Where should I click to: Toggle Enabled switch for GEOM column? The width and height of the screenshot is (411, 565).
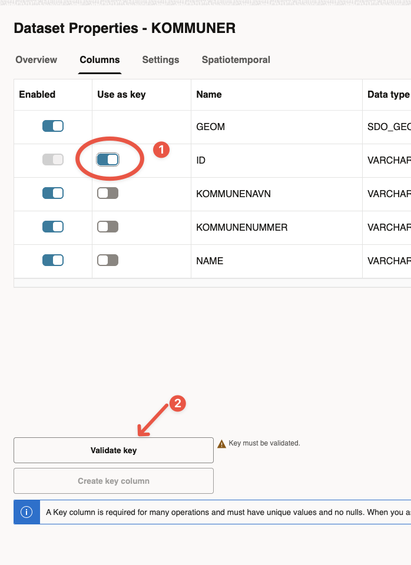(x=53, y=126)
